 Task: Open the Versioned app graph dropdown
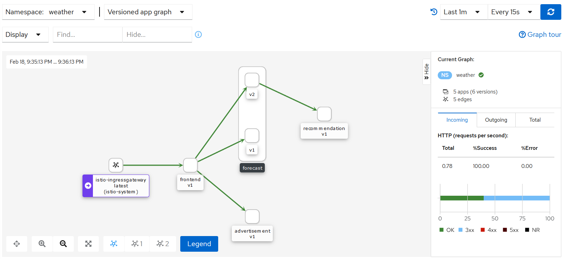(x=148, y=12)
